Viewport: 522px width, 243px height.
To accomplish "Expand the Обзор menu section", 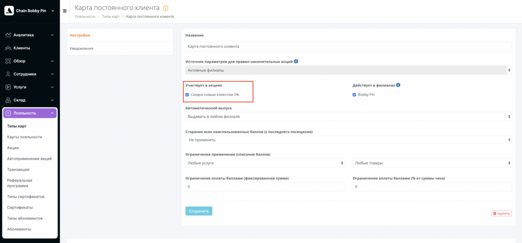I will (52, 61).
